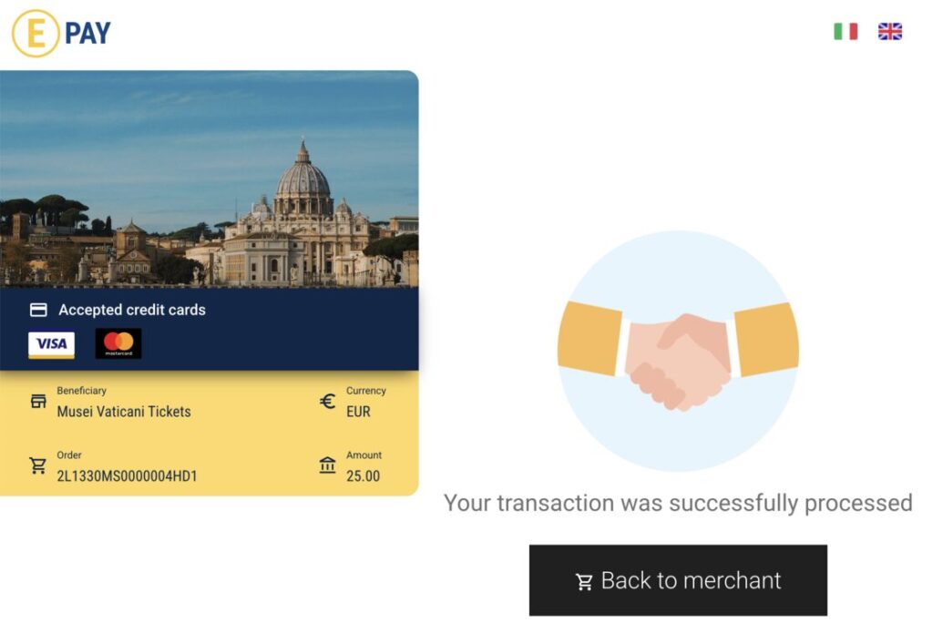Click the 25.00 amount value

(x=363, y=476)
